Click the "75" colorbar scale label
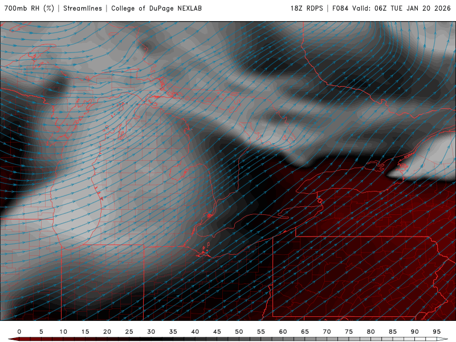 tap(349, 332)
